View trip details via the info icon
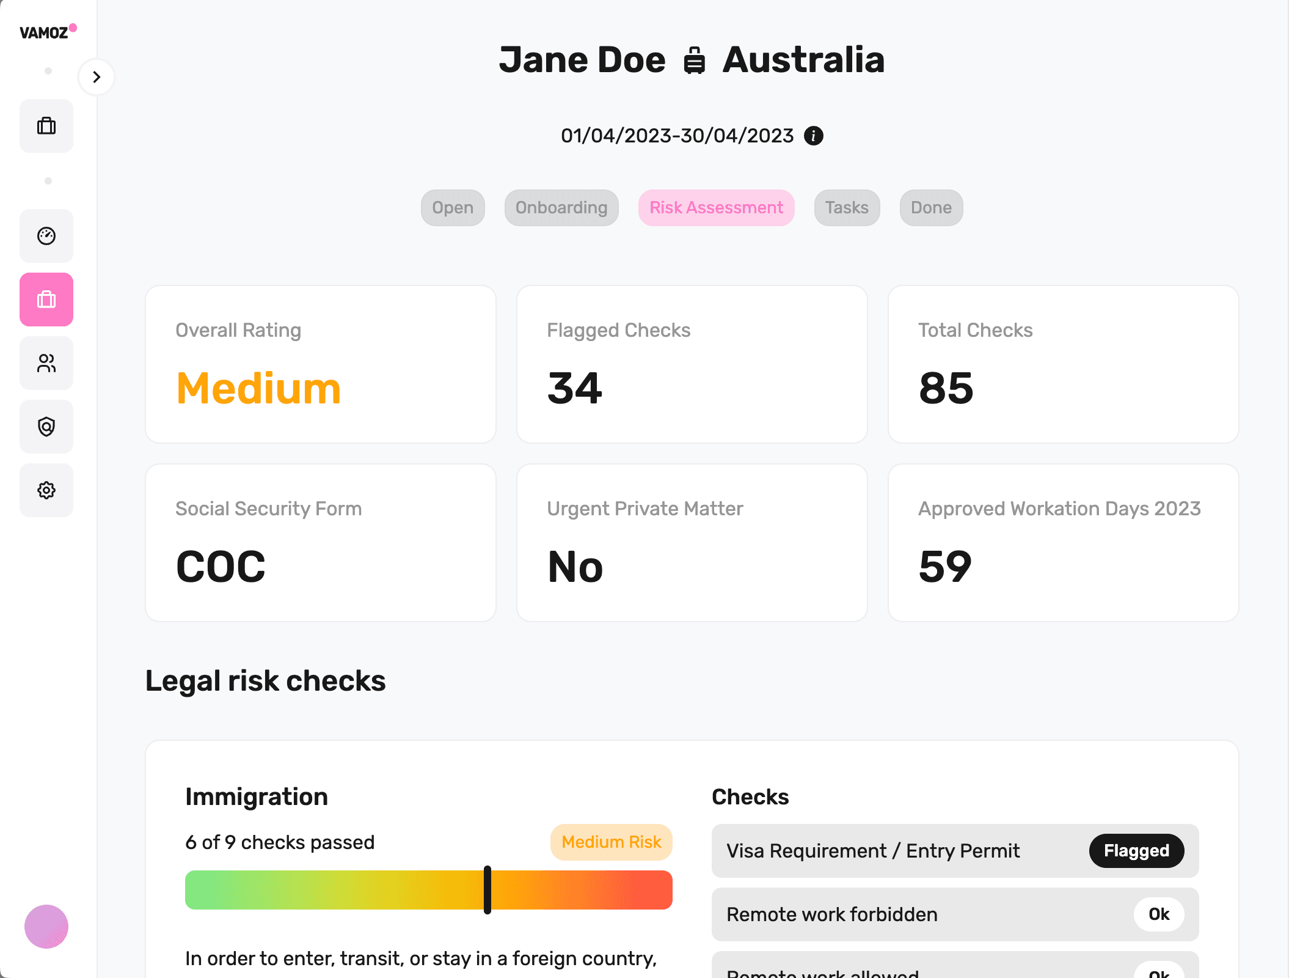The width and height of the screenshot is (1289, 978). click(x=814, y=135)
